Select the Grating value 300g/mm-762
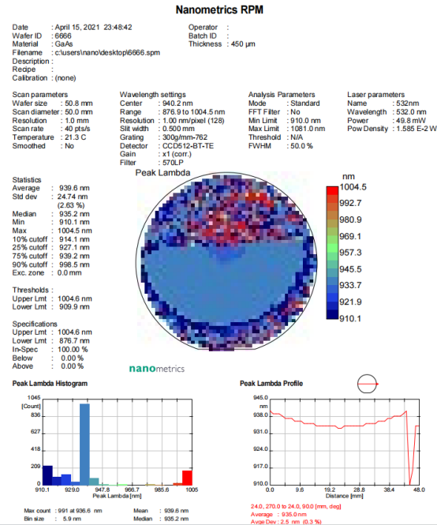 pyautogui.click(x=185, y=137)
